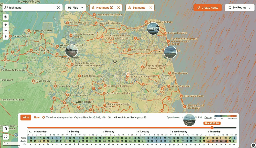The image size is (256, 148).
Task: Toggle the Segments filter
Action: (x=137, y=8)
